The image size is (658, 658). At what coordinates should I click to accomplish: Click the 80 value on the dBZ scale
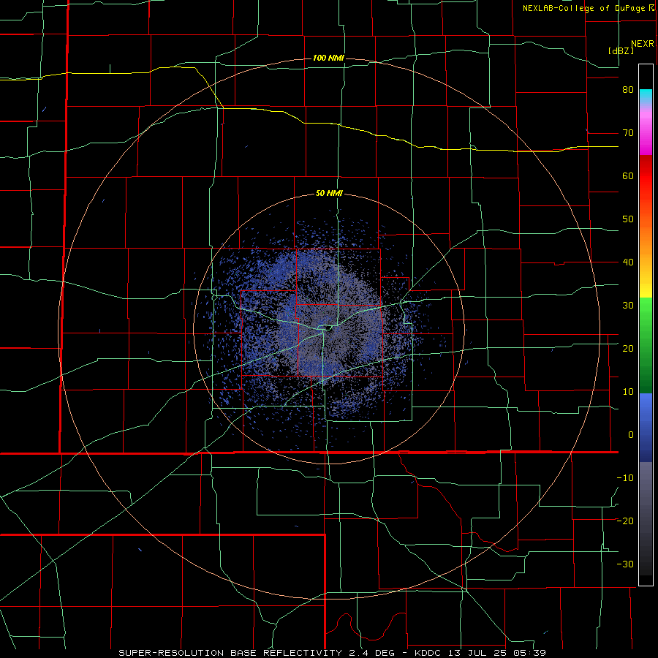click(x=628, y=90)
